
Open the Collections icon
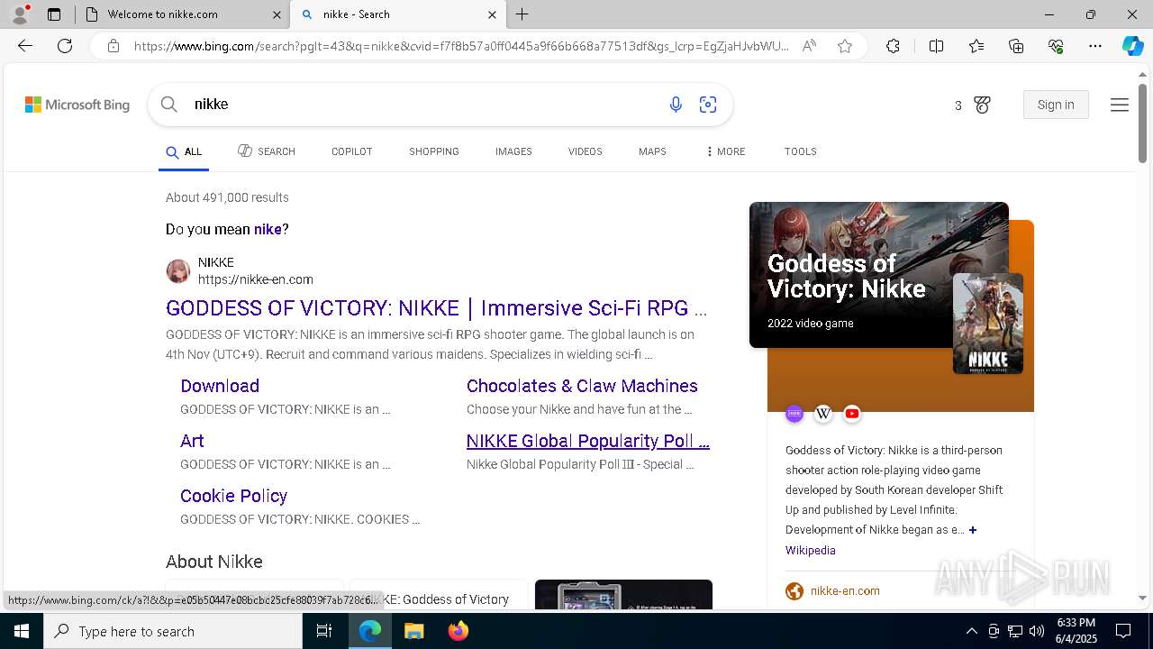click(x=1016, y=46)
